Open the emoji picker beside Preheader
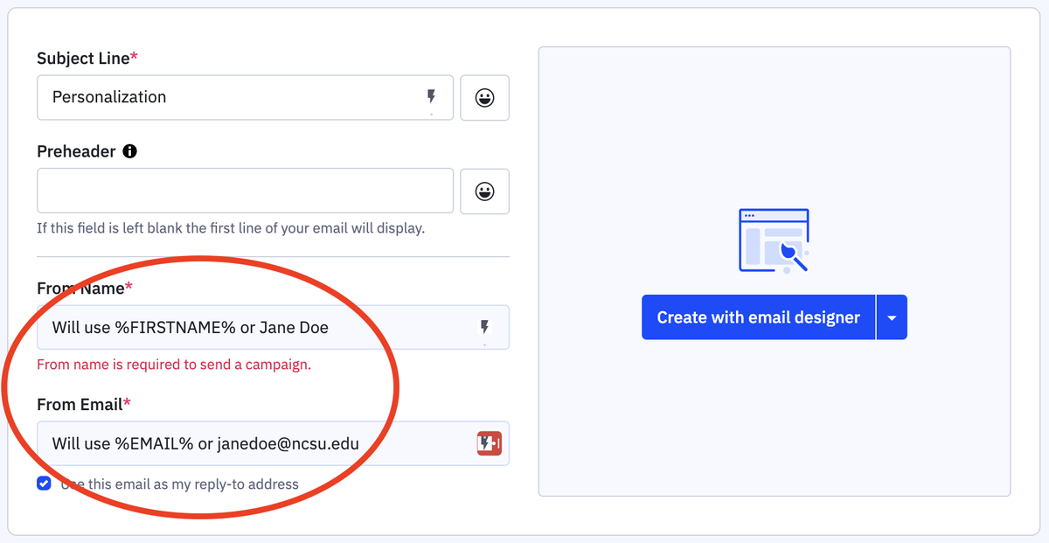The image size is (1049, 543). pyautogui.click(x=484, y=191)
